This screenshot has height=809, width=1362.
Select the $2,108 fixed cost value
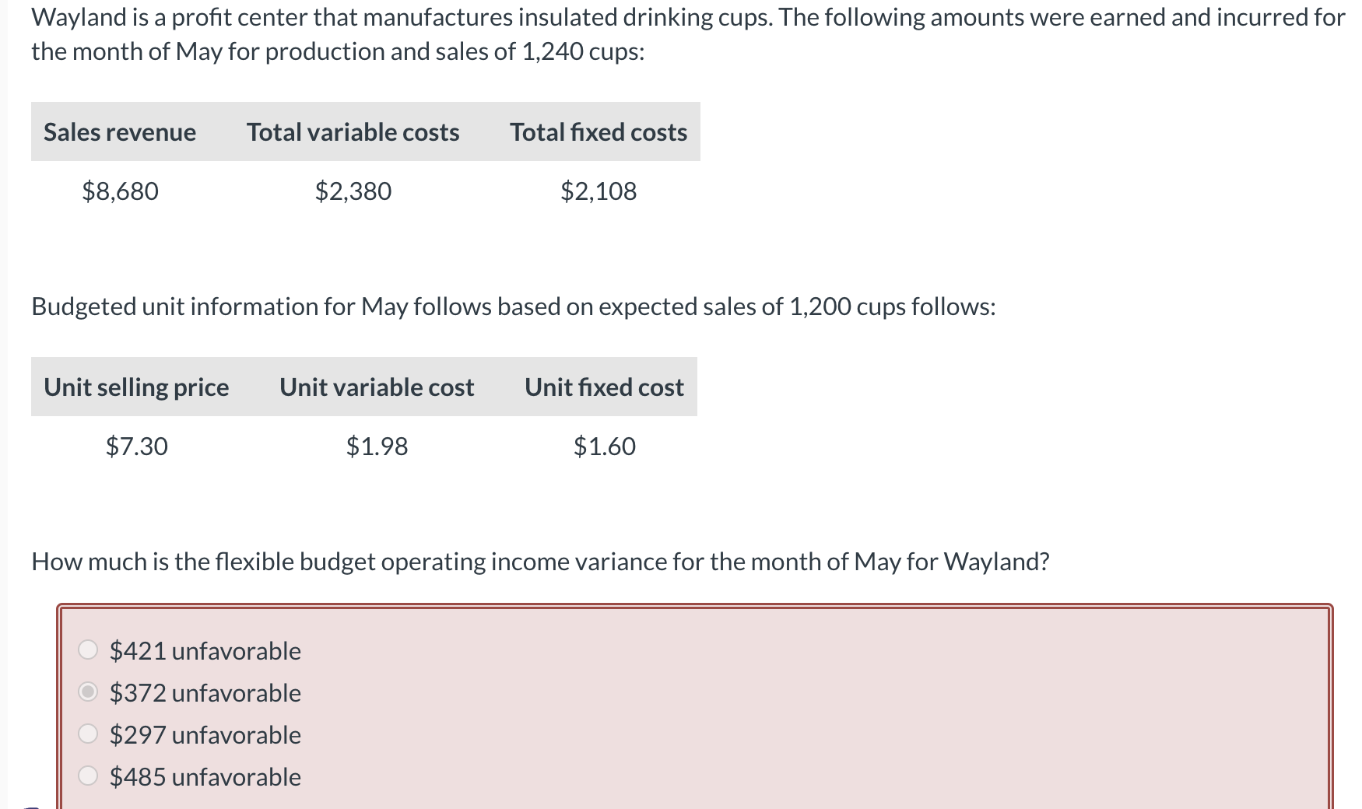tap(599, 191)
